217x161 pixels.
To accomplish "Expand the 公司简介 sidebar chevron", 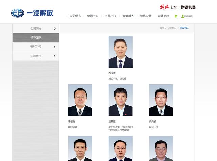I will 55,29.
